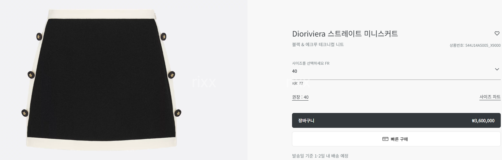
Task: Click the ₩3,600,000 price on cart button
Action: point(483,121)
